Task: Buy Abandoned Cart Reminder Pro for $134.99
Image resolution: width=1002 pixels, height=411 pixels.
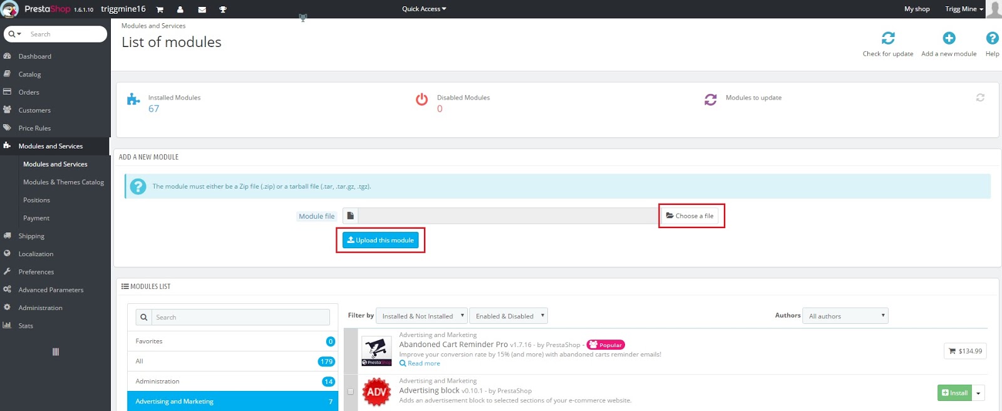Action: coord(965,351)
